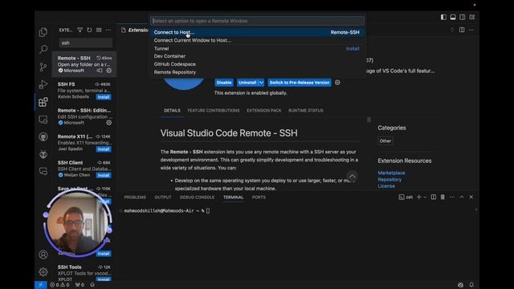Toggle primary sidebar layout icon
Screen dimensions: 514x289
(443, 17)
